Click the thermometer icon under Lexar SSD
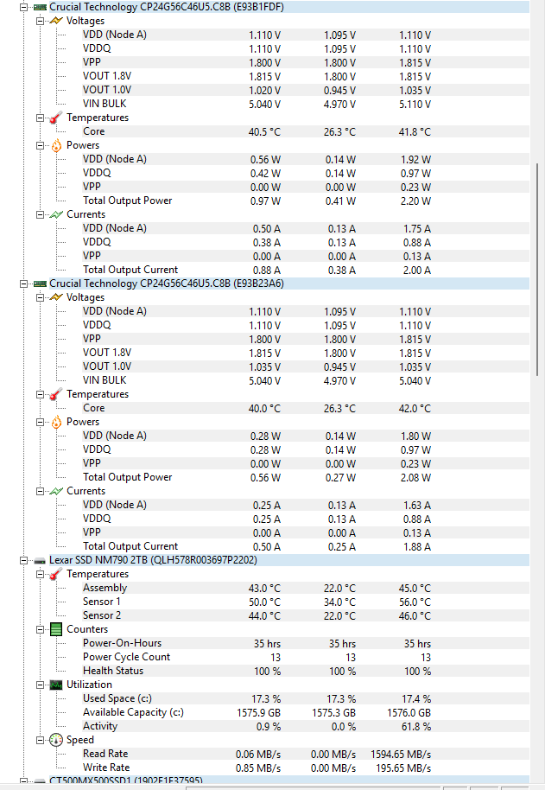 [56, 574]
